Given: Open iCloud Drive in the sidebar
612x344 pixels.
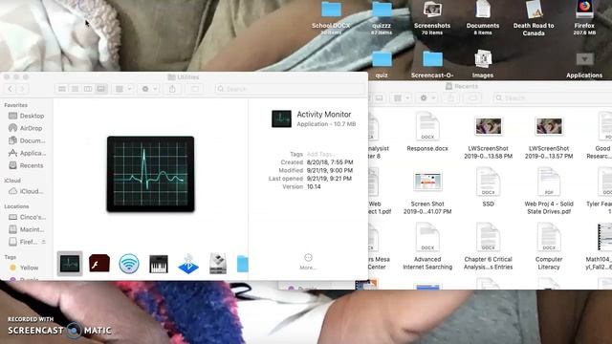Looking at the screenshot, I should [x=27, y=191].
